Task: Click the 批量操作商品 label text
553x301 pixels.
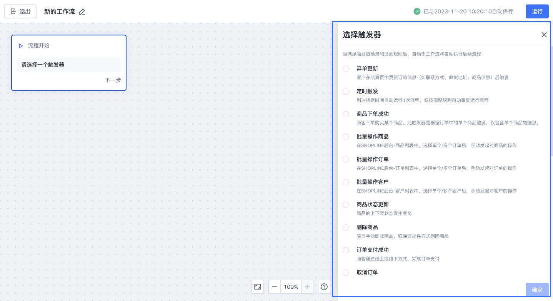Action: (373, 137)
